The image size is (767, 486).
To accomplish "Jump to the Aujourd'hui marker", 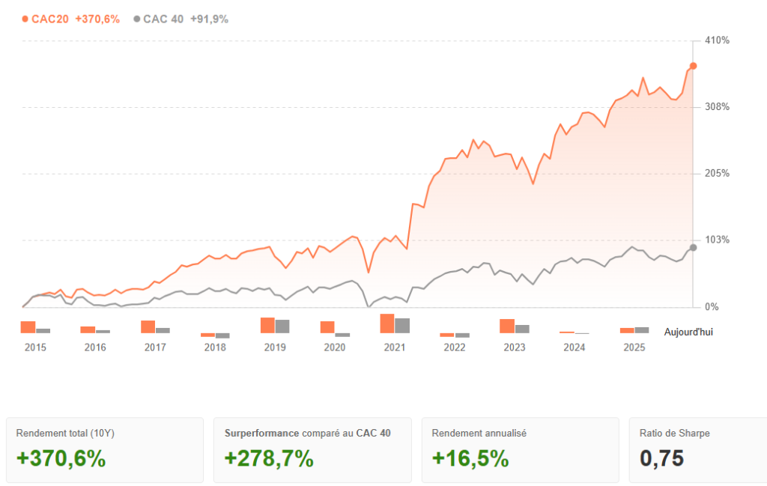I will point(688,332).
